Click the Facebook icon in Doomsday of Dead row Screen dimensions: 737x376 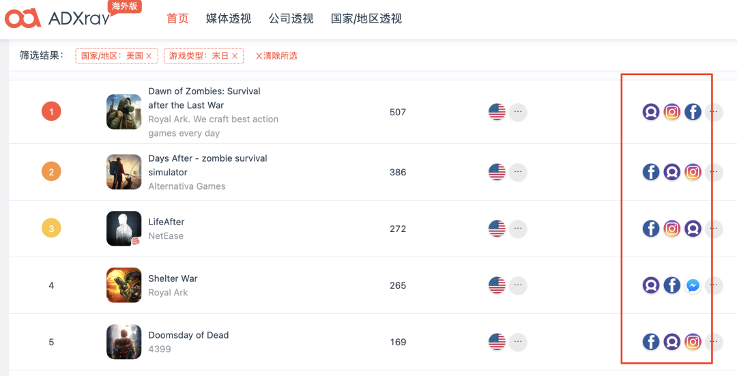651,342
